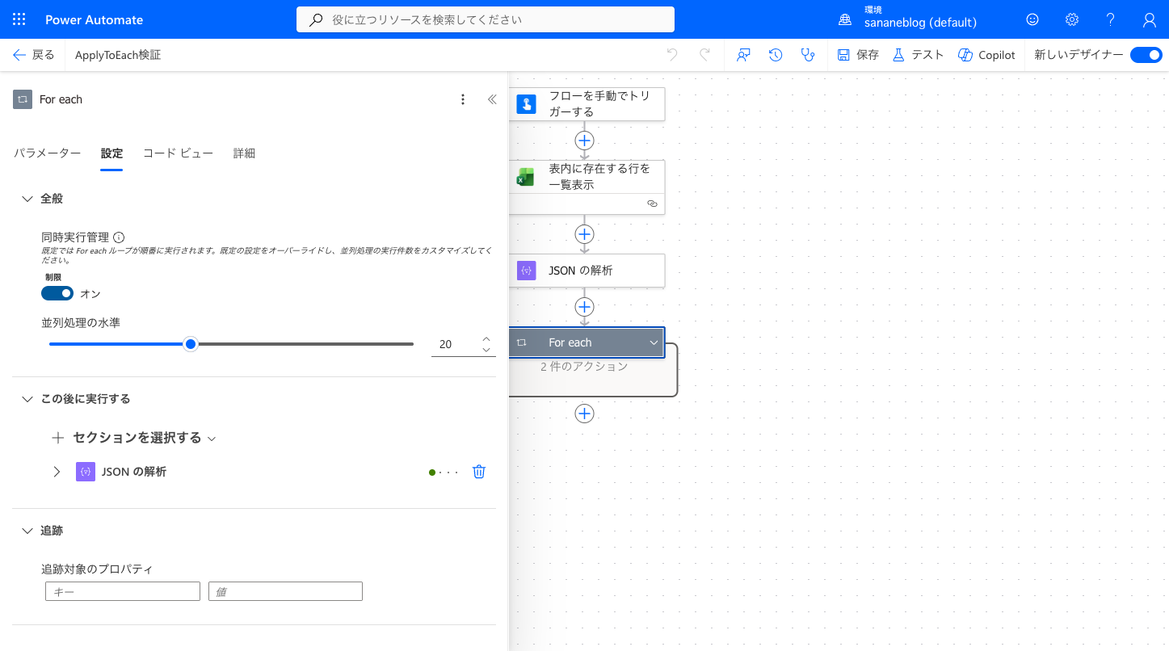
Task: Click the 2 件のアクション label
Action: (x=584, y=367)
